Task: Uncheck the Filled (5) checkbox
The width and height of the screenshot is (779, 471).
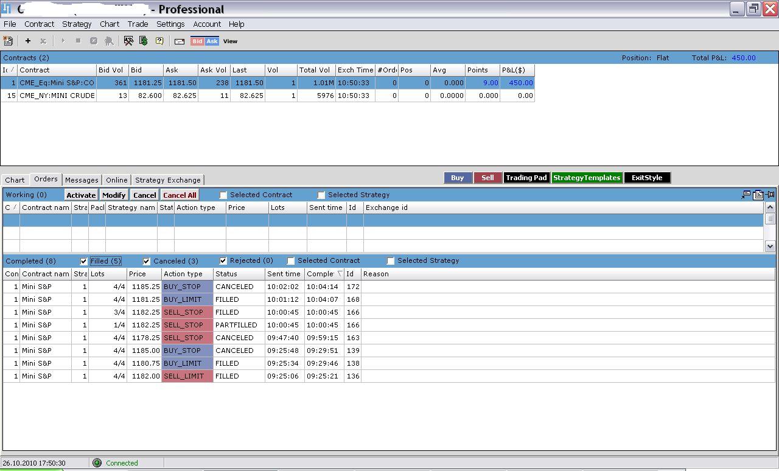Action: [x=84, y=261]
